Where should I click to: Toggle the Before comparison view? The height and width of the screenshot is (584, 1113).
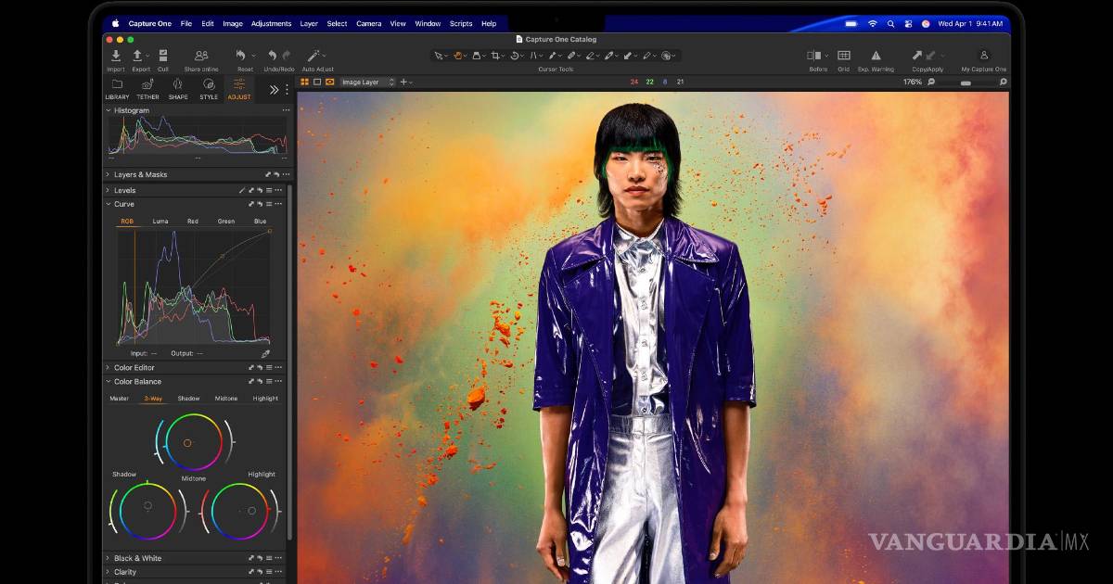(x=814, y=57)
